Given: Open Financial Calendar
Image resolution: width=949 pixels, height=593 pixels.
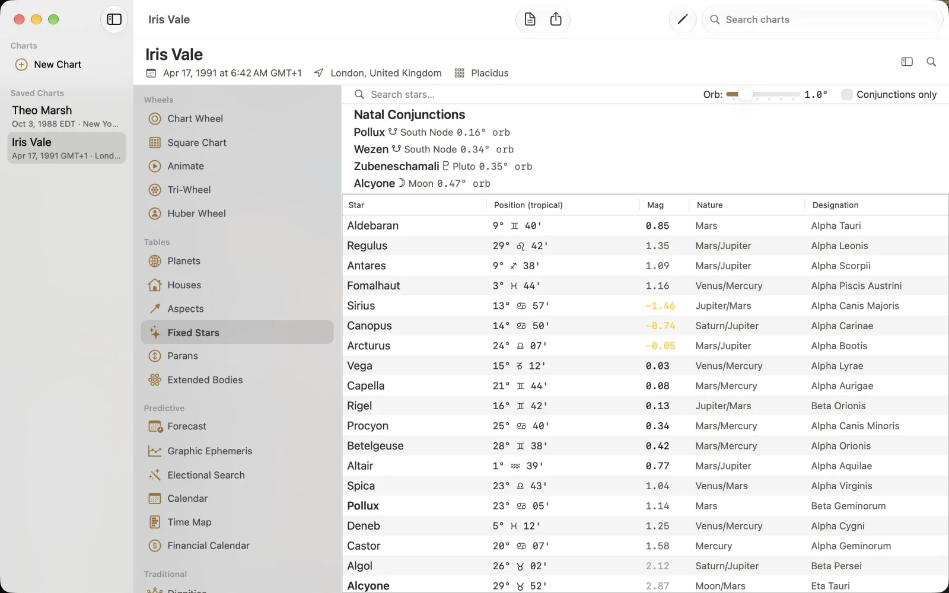Looking at the screenshot, I should point(237,546).
